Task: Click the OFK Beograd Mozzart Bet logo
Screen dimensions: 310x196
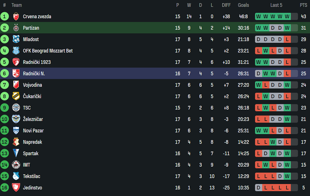Action: click(16, 51)
